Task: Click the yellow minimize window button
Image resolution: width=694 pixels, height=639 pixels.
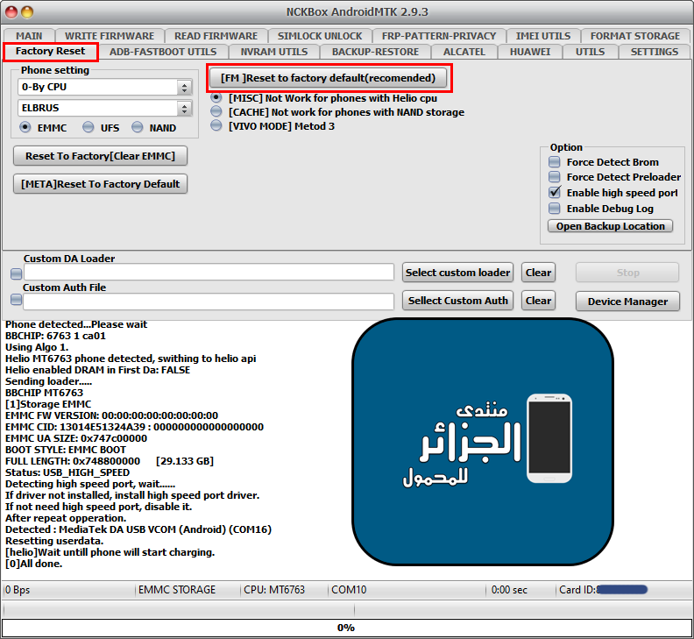Action: coord(27,12)
